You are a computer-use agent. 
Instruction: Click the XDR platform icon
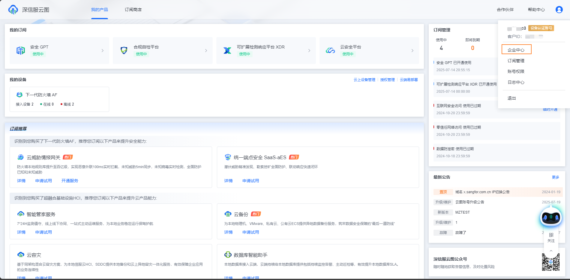pyautogui.click(x=227, y=51)
